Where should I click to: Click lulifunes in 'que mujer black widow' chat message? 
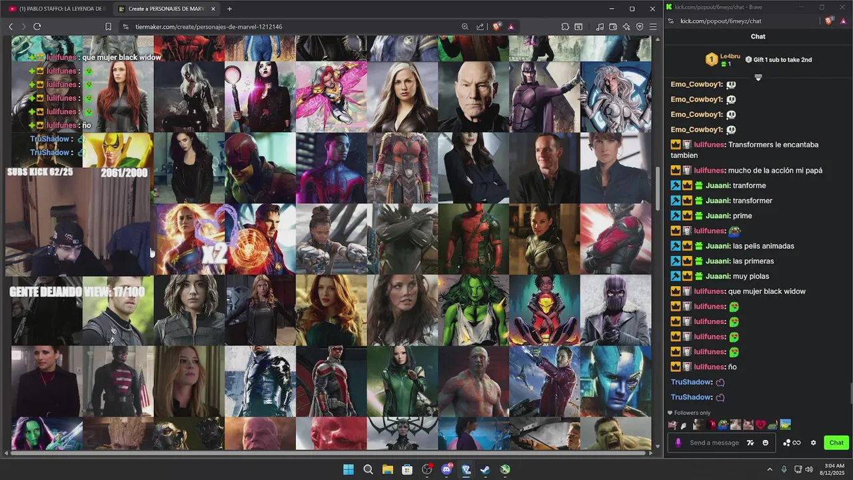[710, 291]
